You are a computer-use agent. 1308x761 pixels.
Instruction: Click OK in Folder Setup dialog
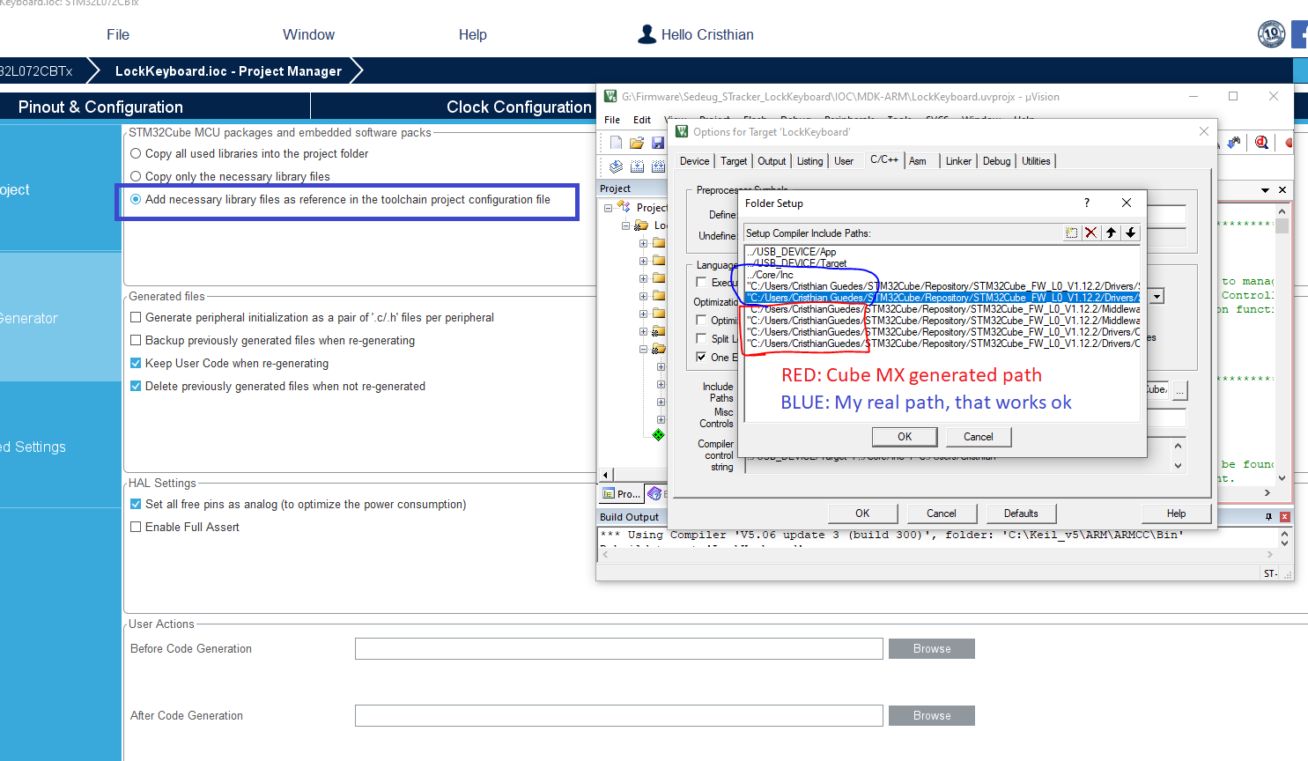[x=905, y=437]
